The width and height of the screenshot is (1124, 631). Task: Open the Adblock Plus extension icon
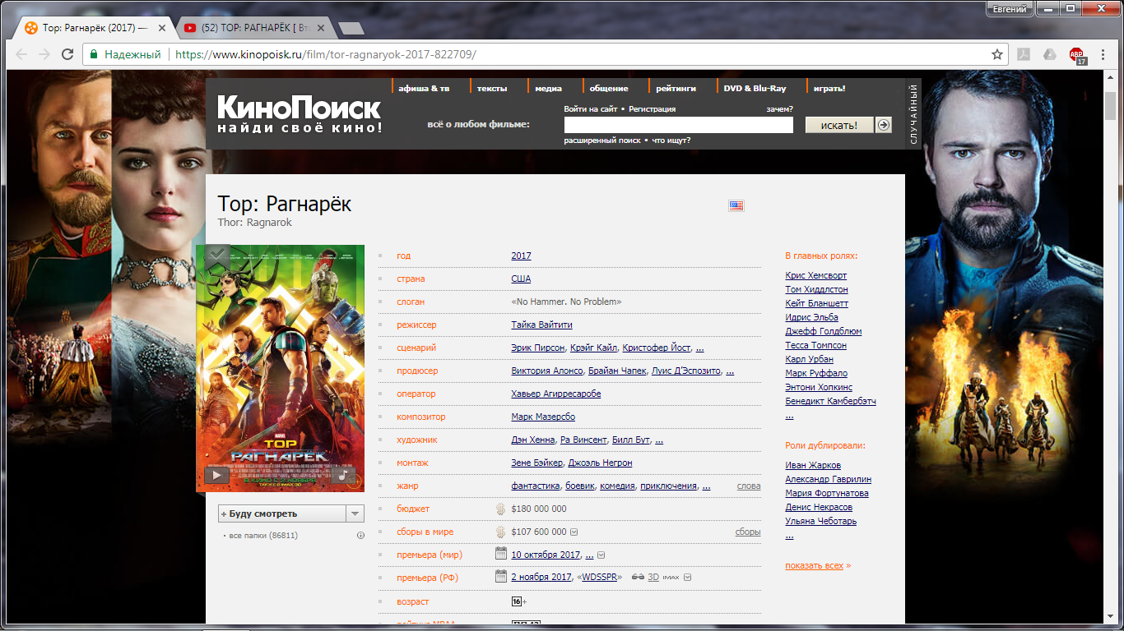coord(1078,56)
